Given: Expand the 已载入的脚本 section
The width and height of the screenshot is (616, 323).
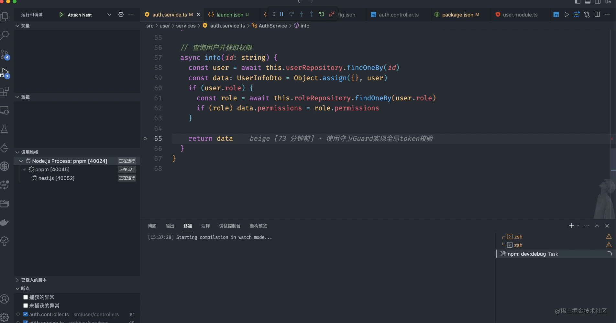Looking at the screenshot, I should (x=17, y=280).
